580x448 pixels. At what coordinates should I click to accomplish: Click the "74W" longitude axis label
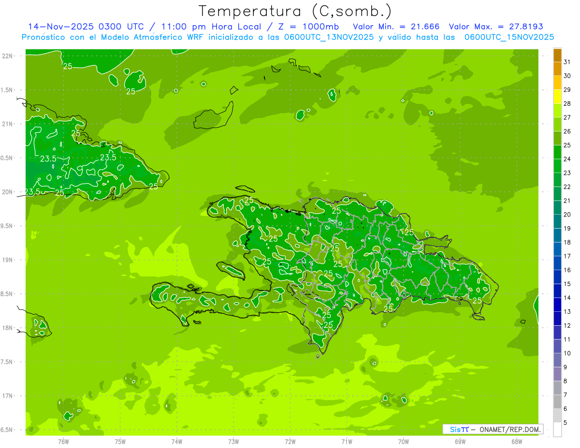point(177,442)
